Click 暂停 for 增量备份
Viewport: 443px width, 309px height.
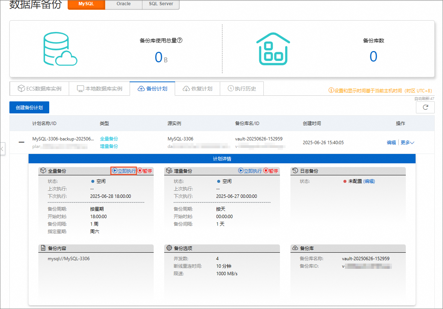tap(271, 171)
